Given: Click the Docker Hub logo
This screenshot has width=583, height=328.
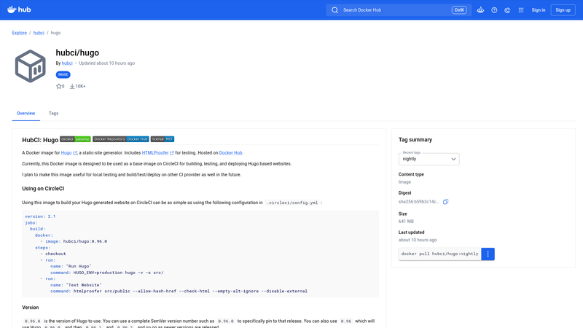Looking at the screenshot, I should (19, 9).
